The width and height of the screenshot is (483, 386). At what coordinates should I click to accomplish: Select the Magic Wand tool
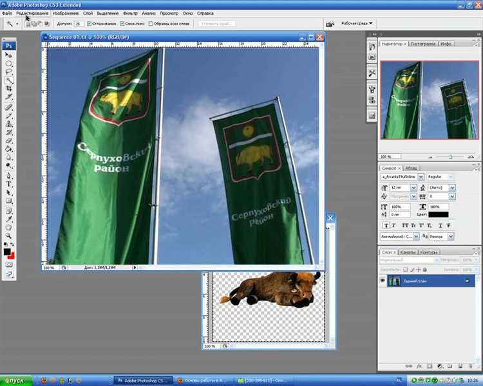[9, 80]
